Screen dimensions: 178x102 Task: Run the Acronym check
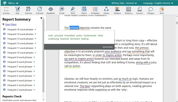(140, 10)
